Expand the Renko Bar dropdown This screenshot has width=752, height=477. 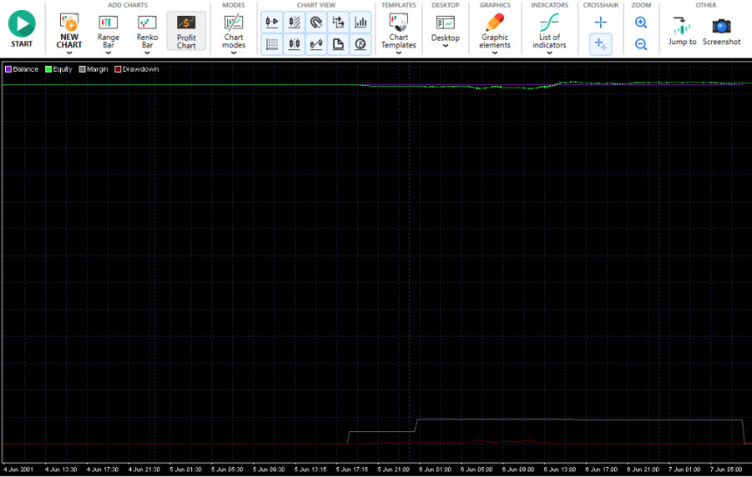point(147,53)
